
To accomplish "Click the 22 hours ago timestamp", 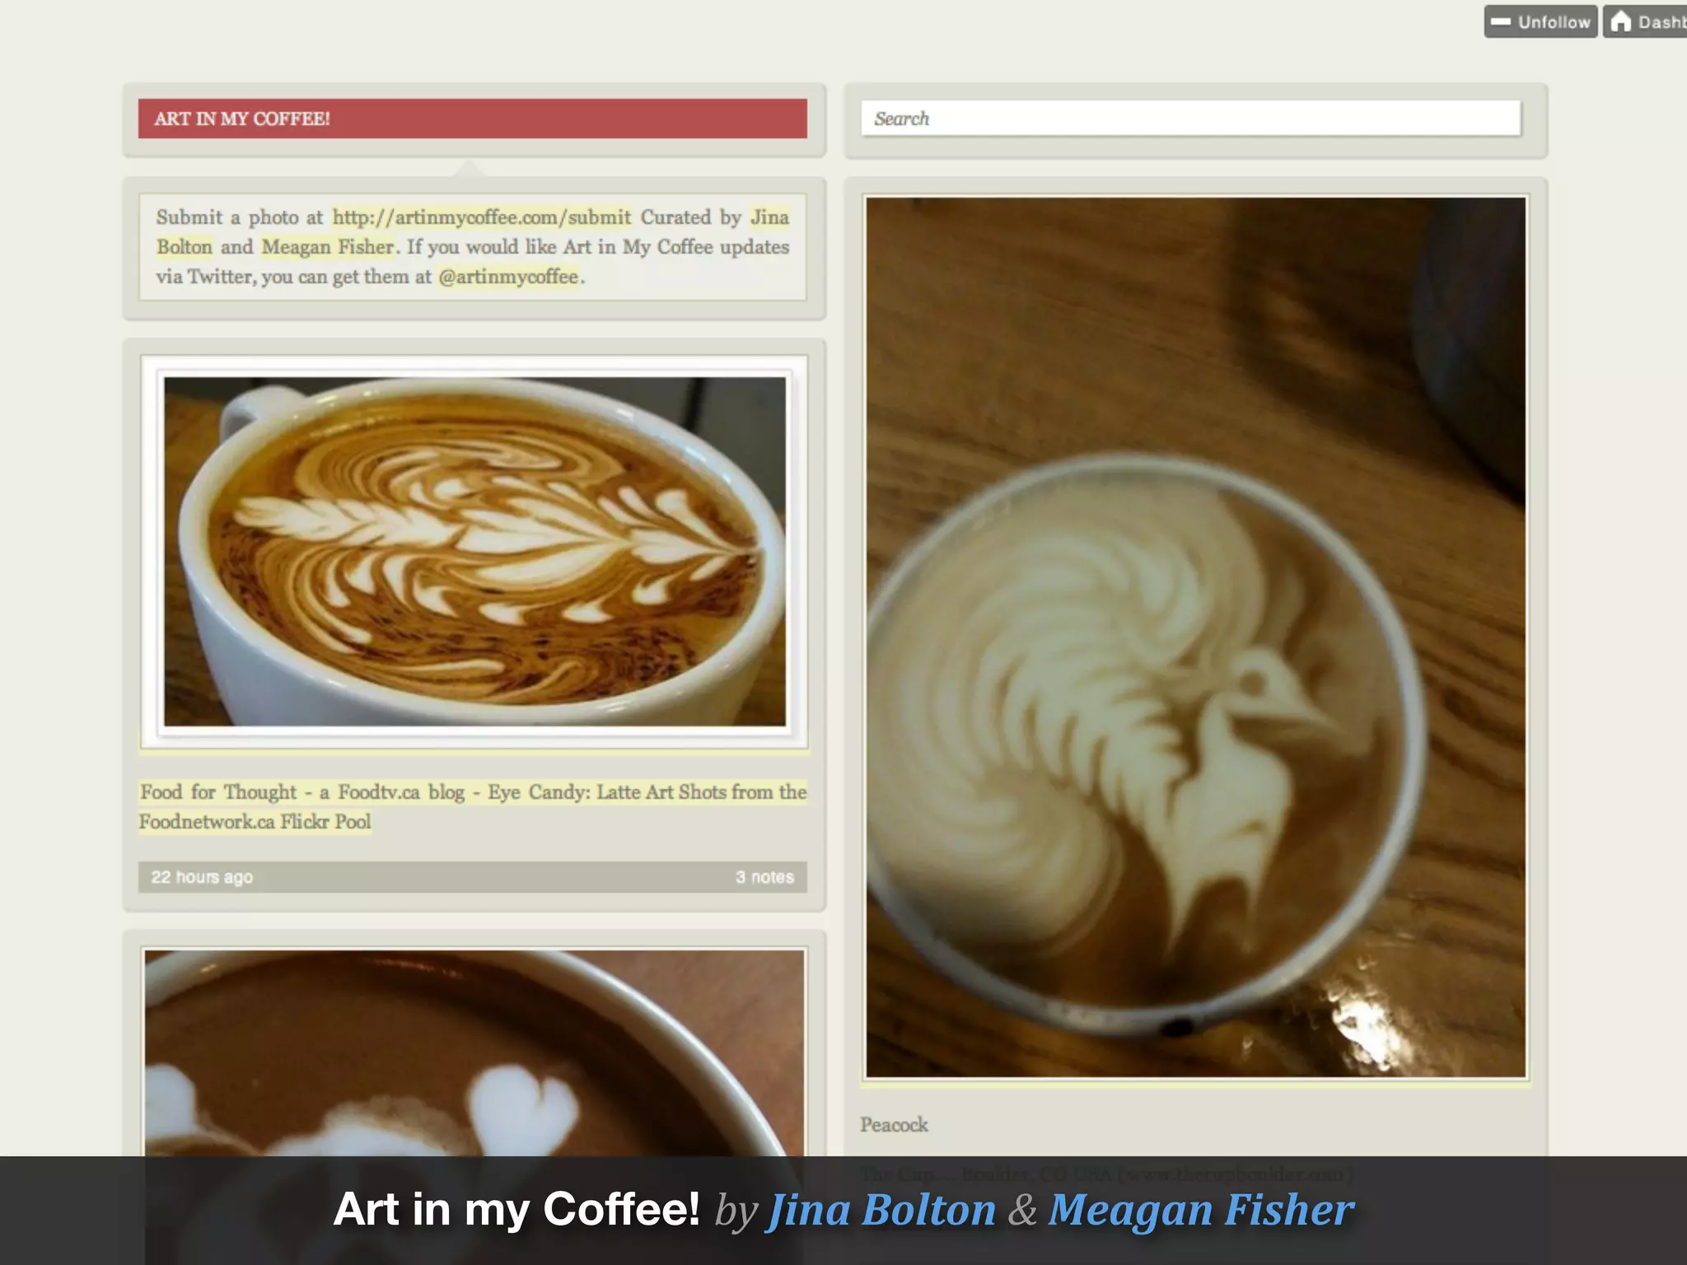I will (x=202, y=877).
